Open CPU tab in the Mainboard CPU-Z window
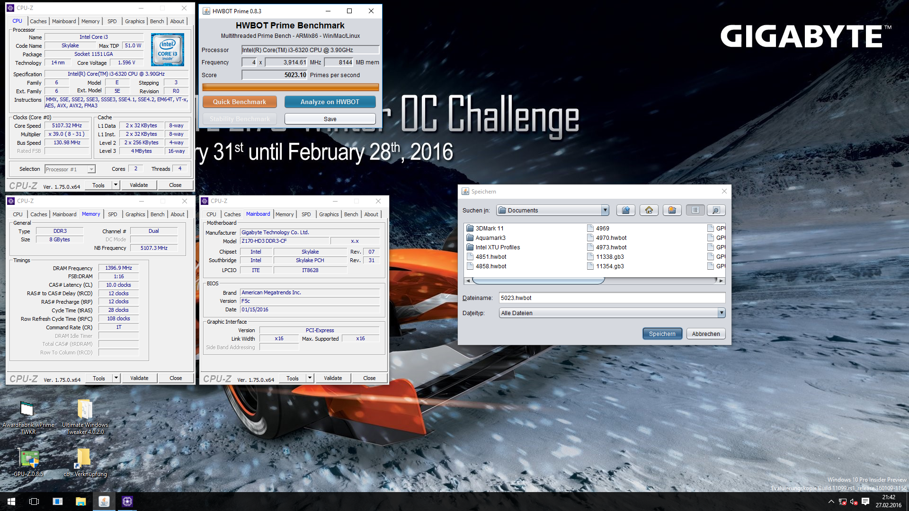Image resolution: width=909 pixels, height=511 pixels. coord(211,214)
